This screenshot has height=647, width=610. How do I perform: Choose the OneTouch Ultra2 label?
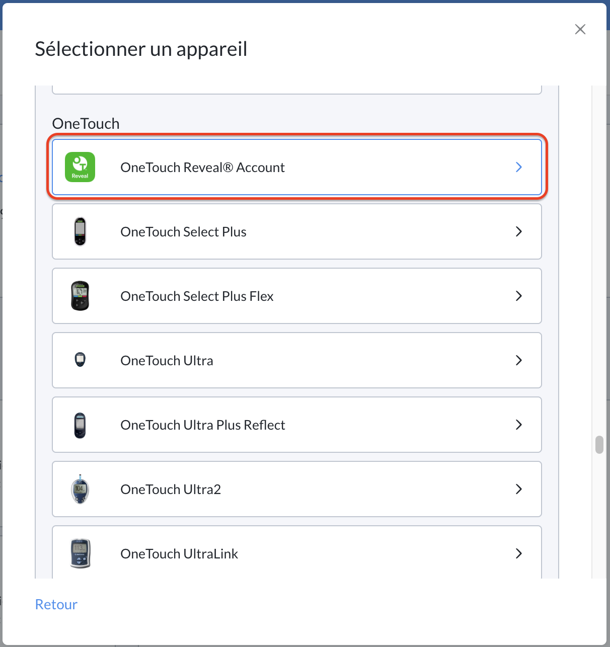click(x=171, y=490)
